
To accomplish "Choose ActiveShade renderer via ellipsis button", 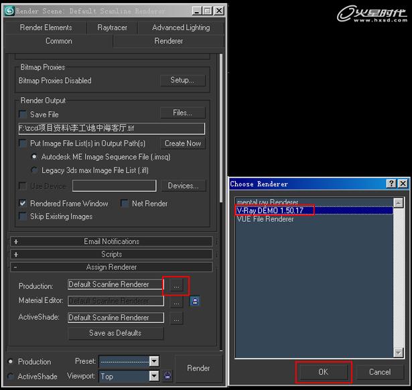I will pyautogui.click(x=177, y=318).
